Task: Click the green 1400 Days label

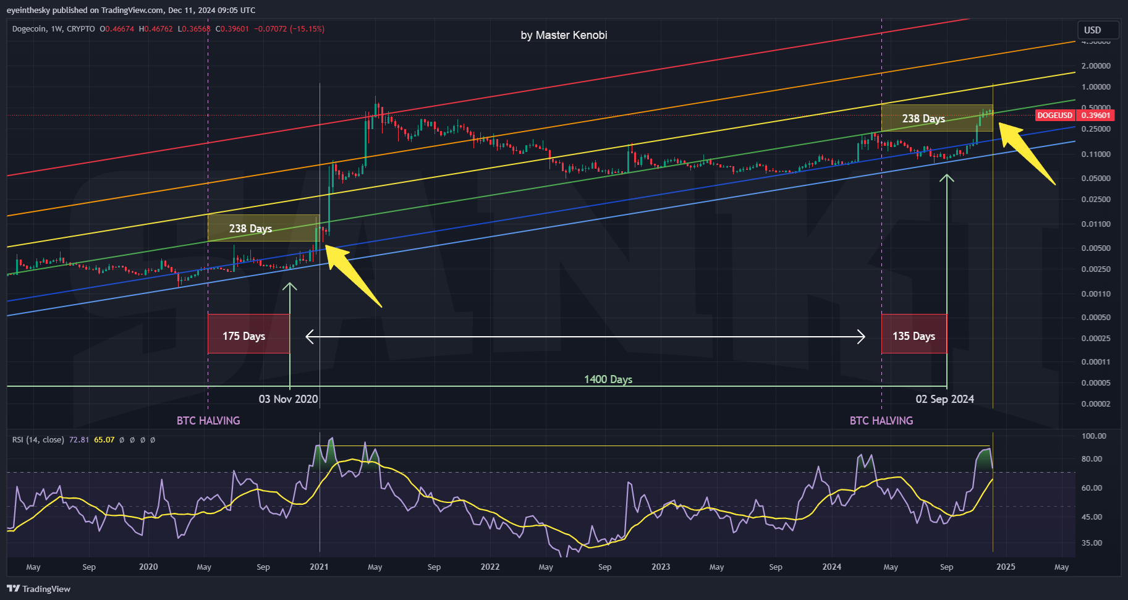Action: 608,379
